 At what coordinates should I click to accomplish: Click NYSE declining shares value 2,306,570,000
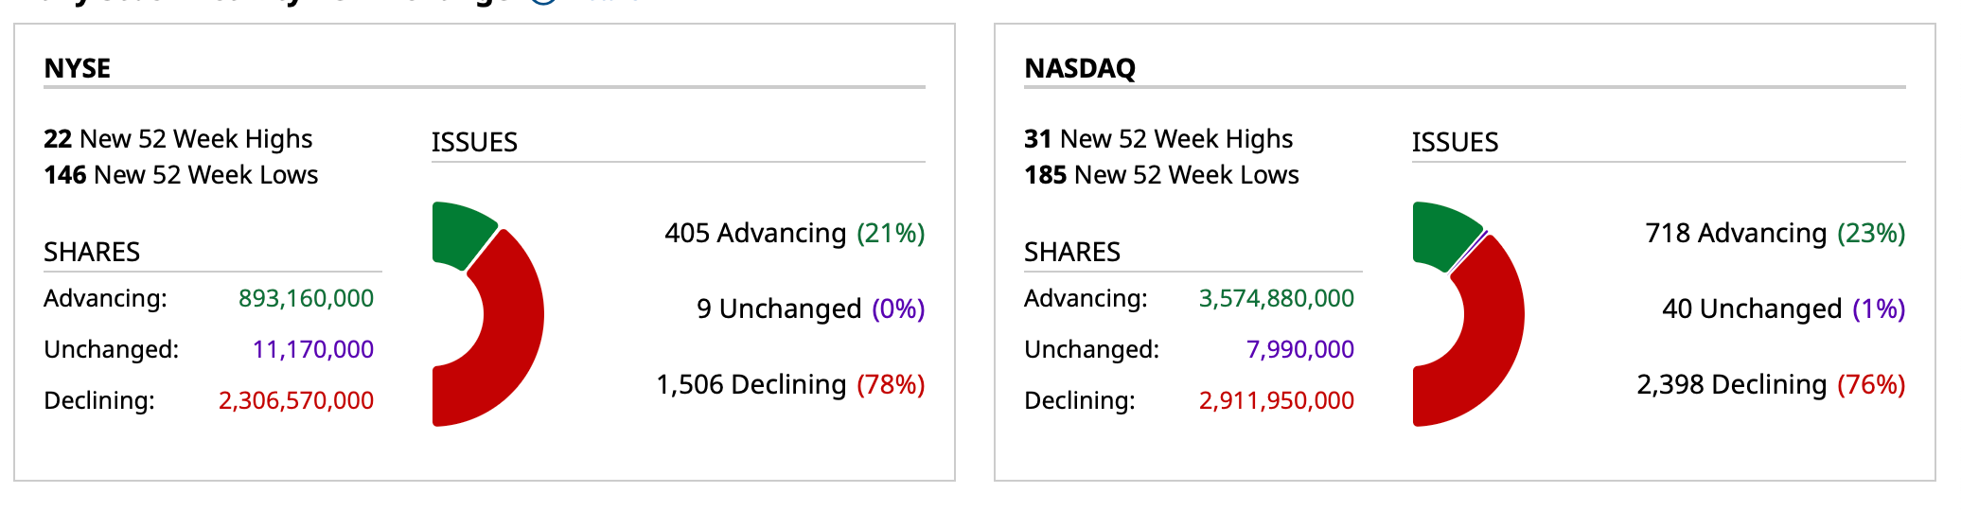[296, 400]
